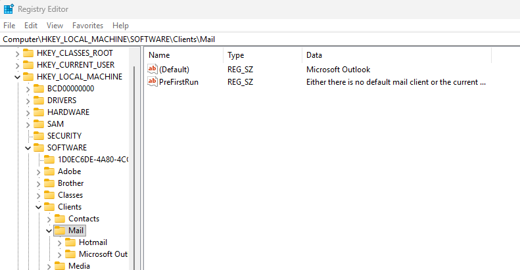Click the HKEY_LOCAL_MACHINE folder icon
This screenshot has height=270, width=520.
coord(28,77)
